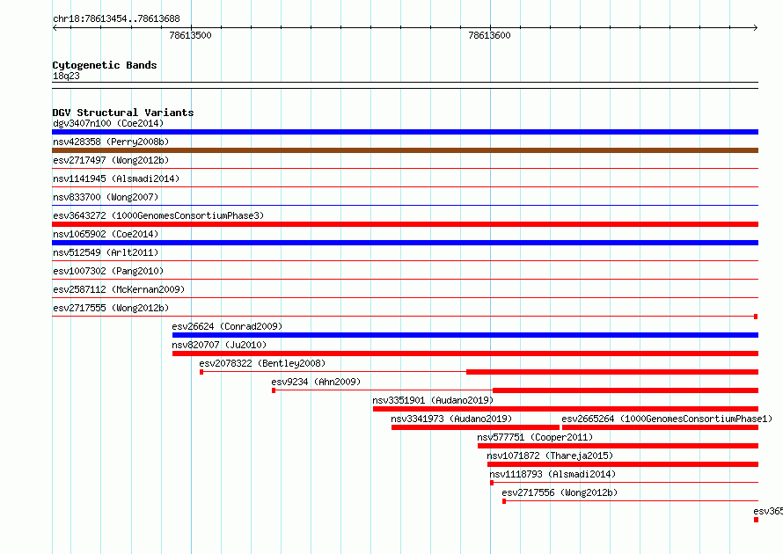
Task: Click esv26624 (Conrad2009) label
Action: (x=227, y=326)
